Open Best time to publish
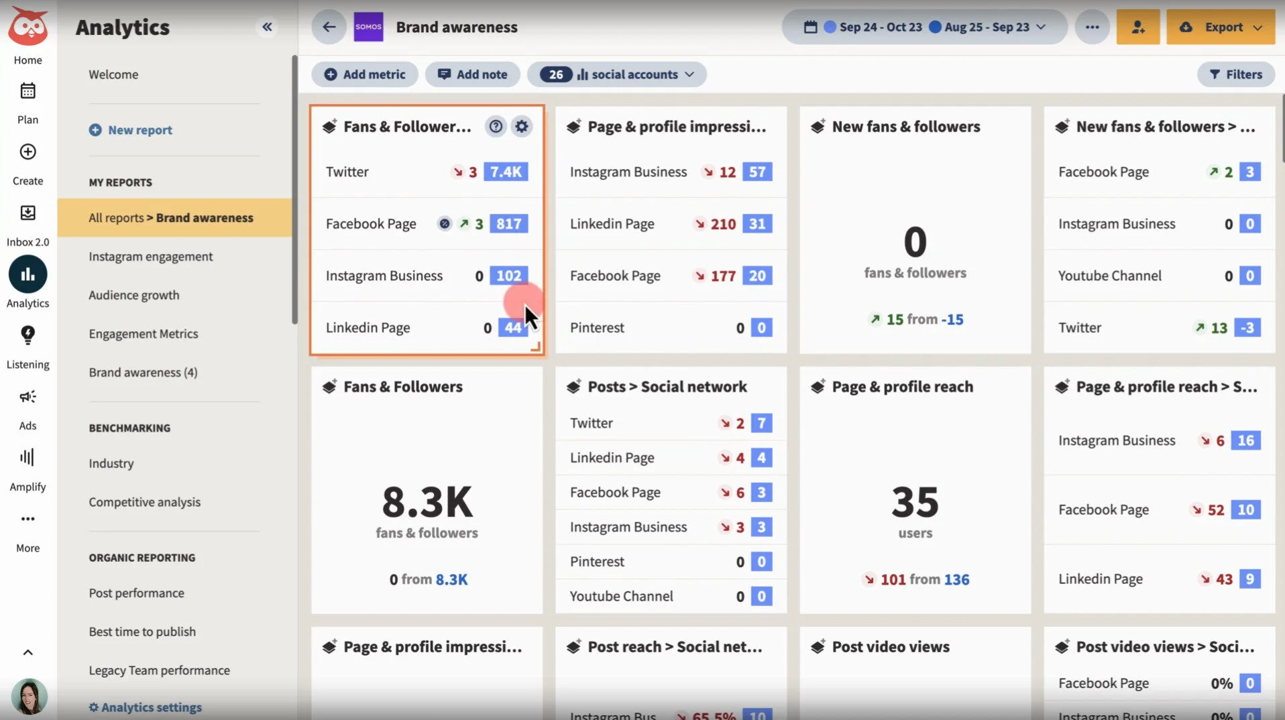The image size is (1285, 720). (142, 632)
